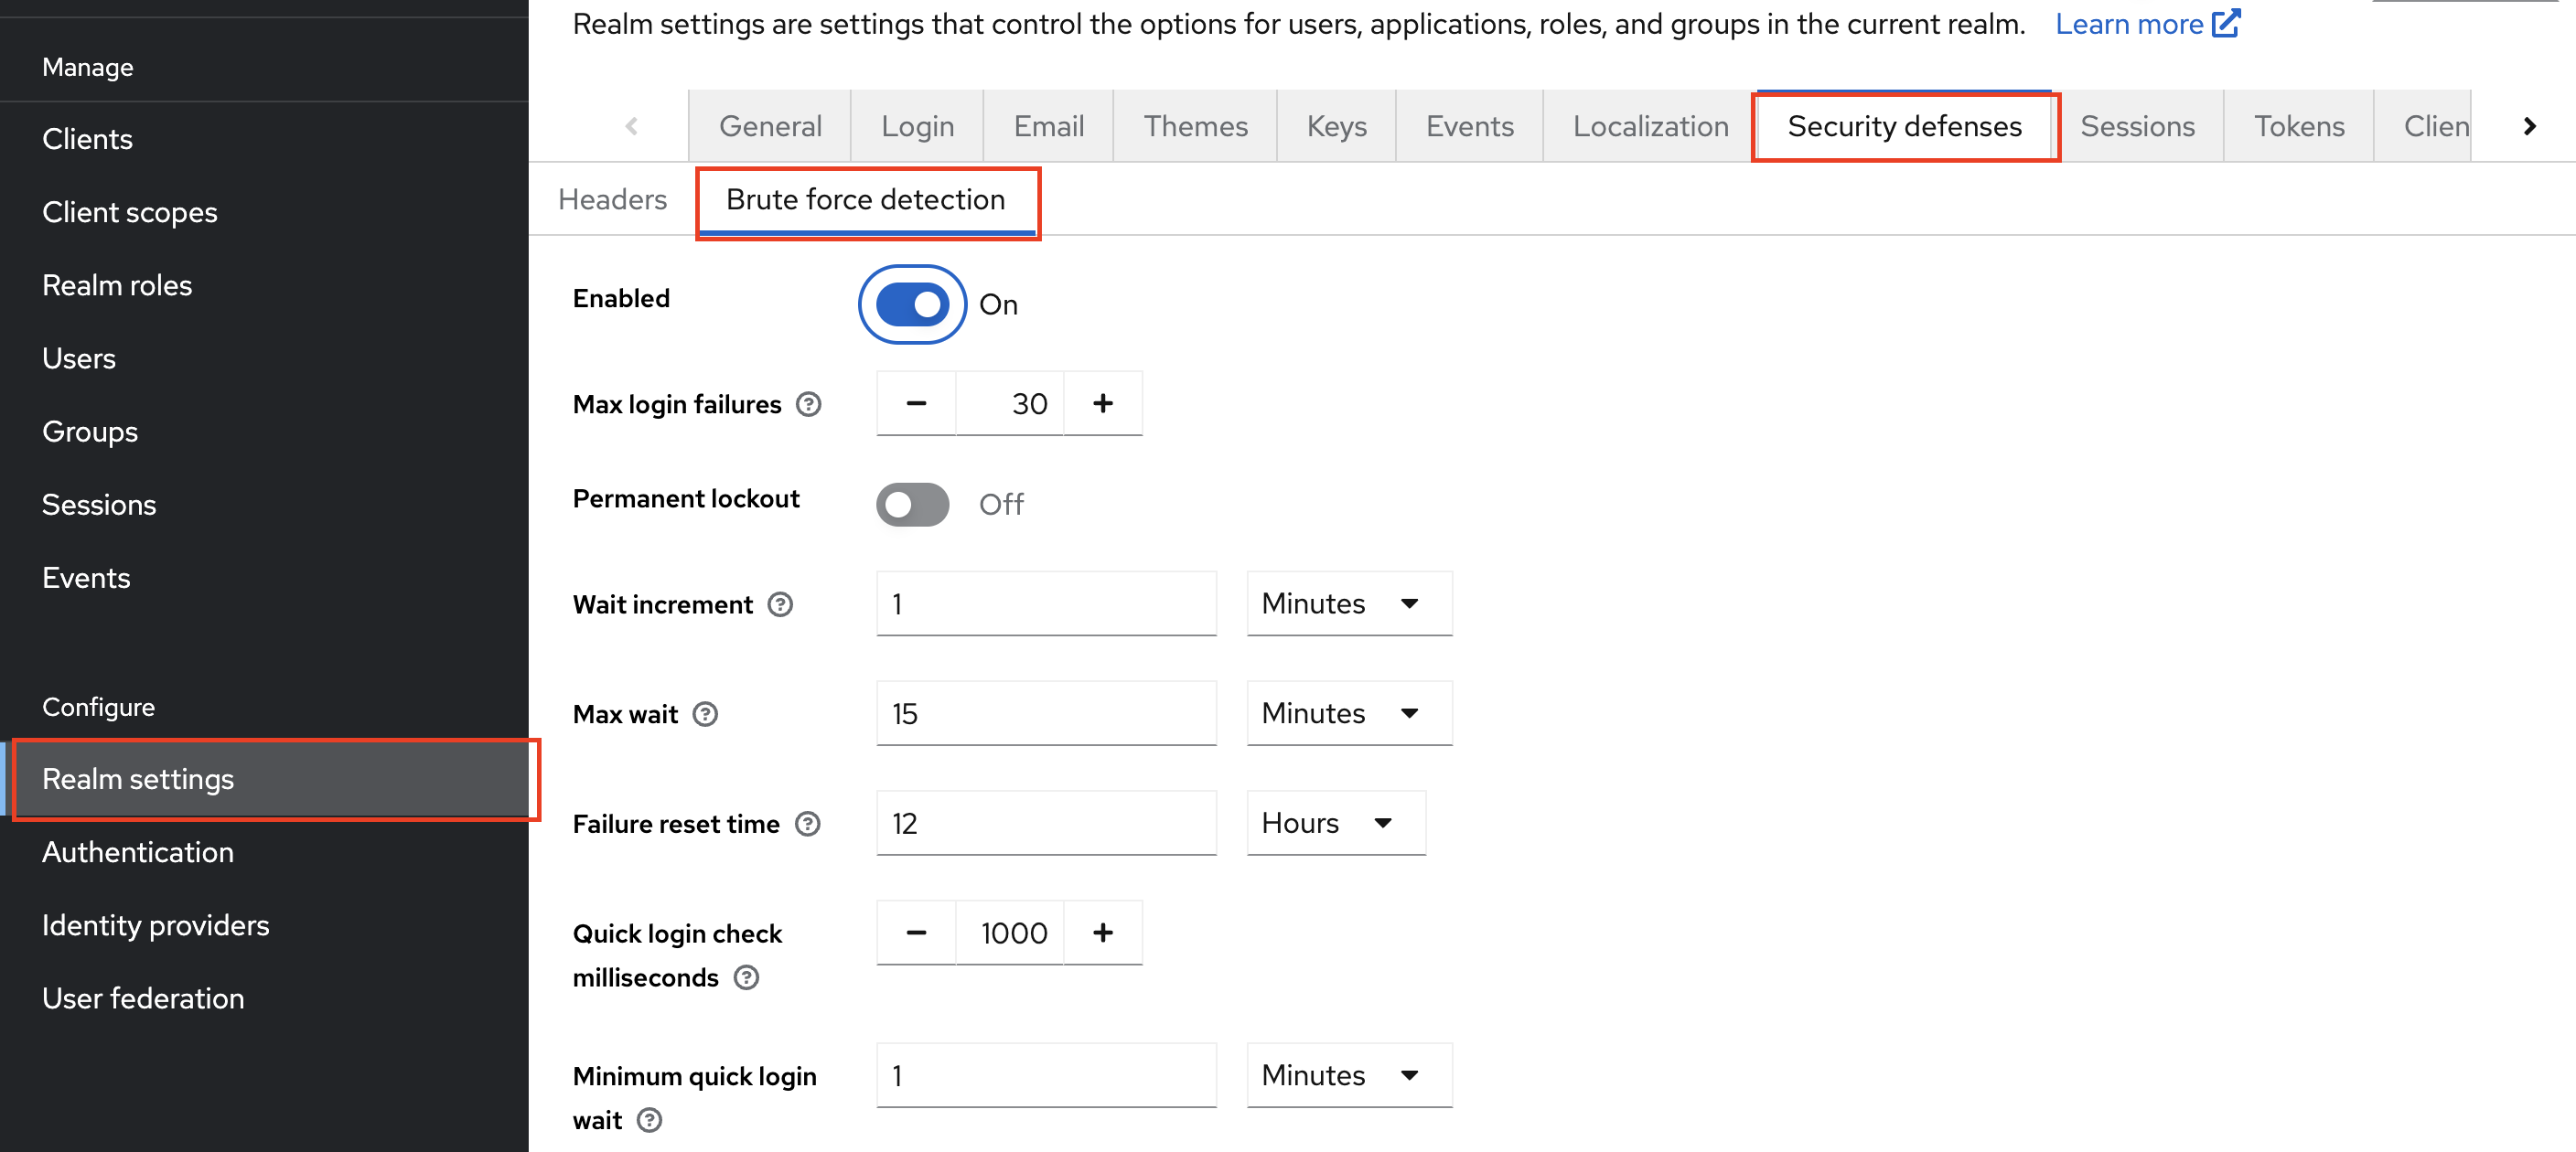Switch to the Themes tab
The image size is (2576, 1152).
pyautogui.click(x=1195, y=126)
